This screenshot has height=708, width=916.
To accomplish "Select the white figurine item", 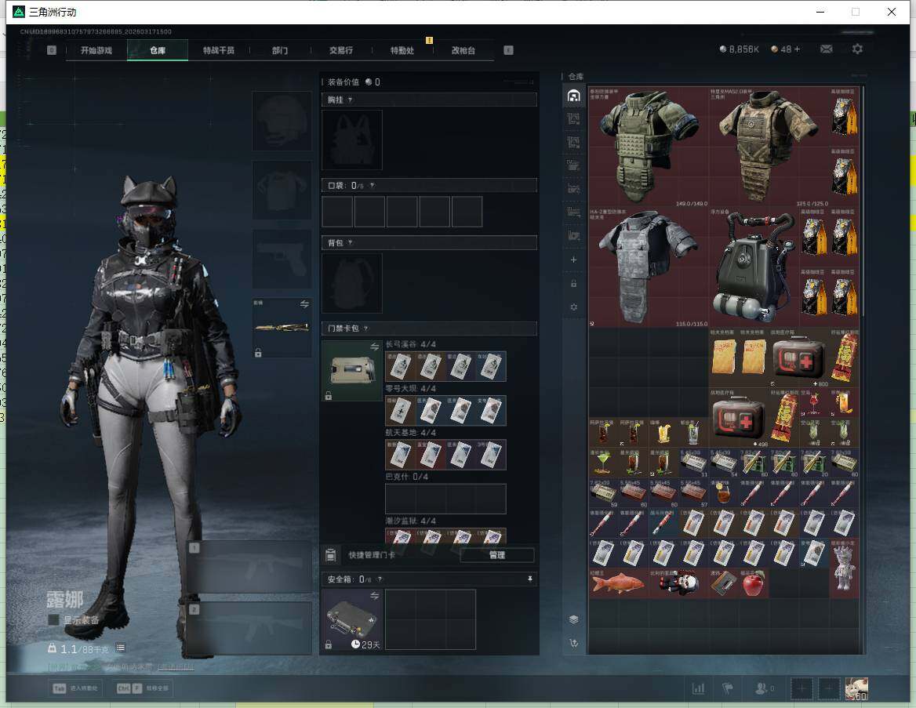I will tap(844, 568).
